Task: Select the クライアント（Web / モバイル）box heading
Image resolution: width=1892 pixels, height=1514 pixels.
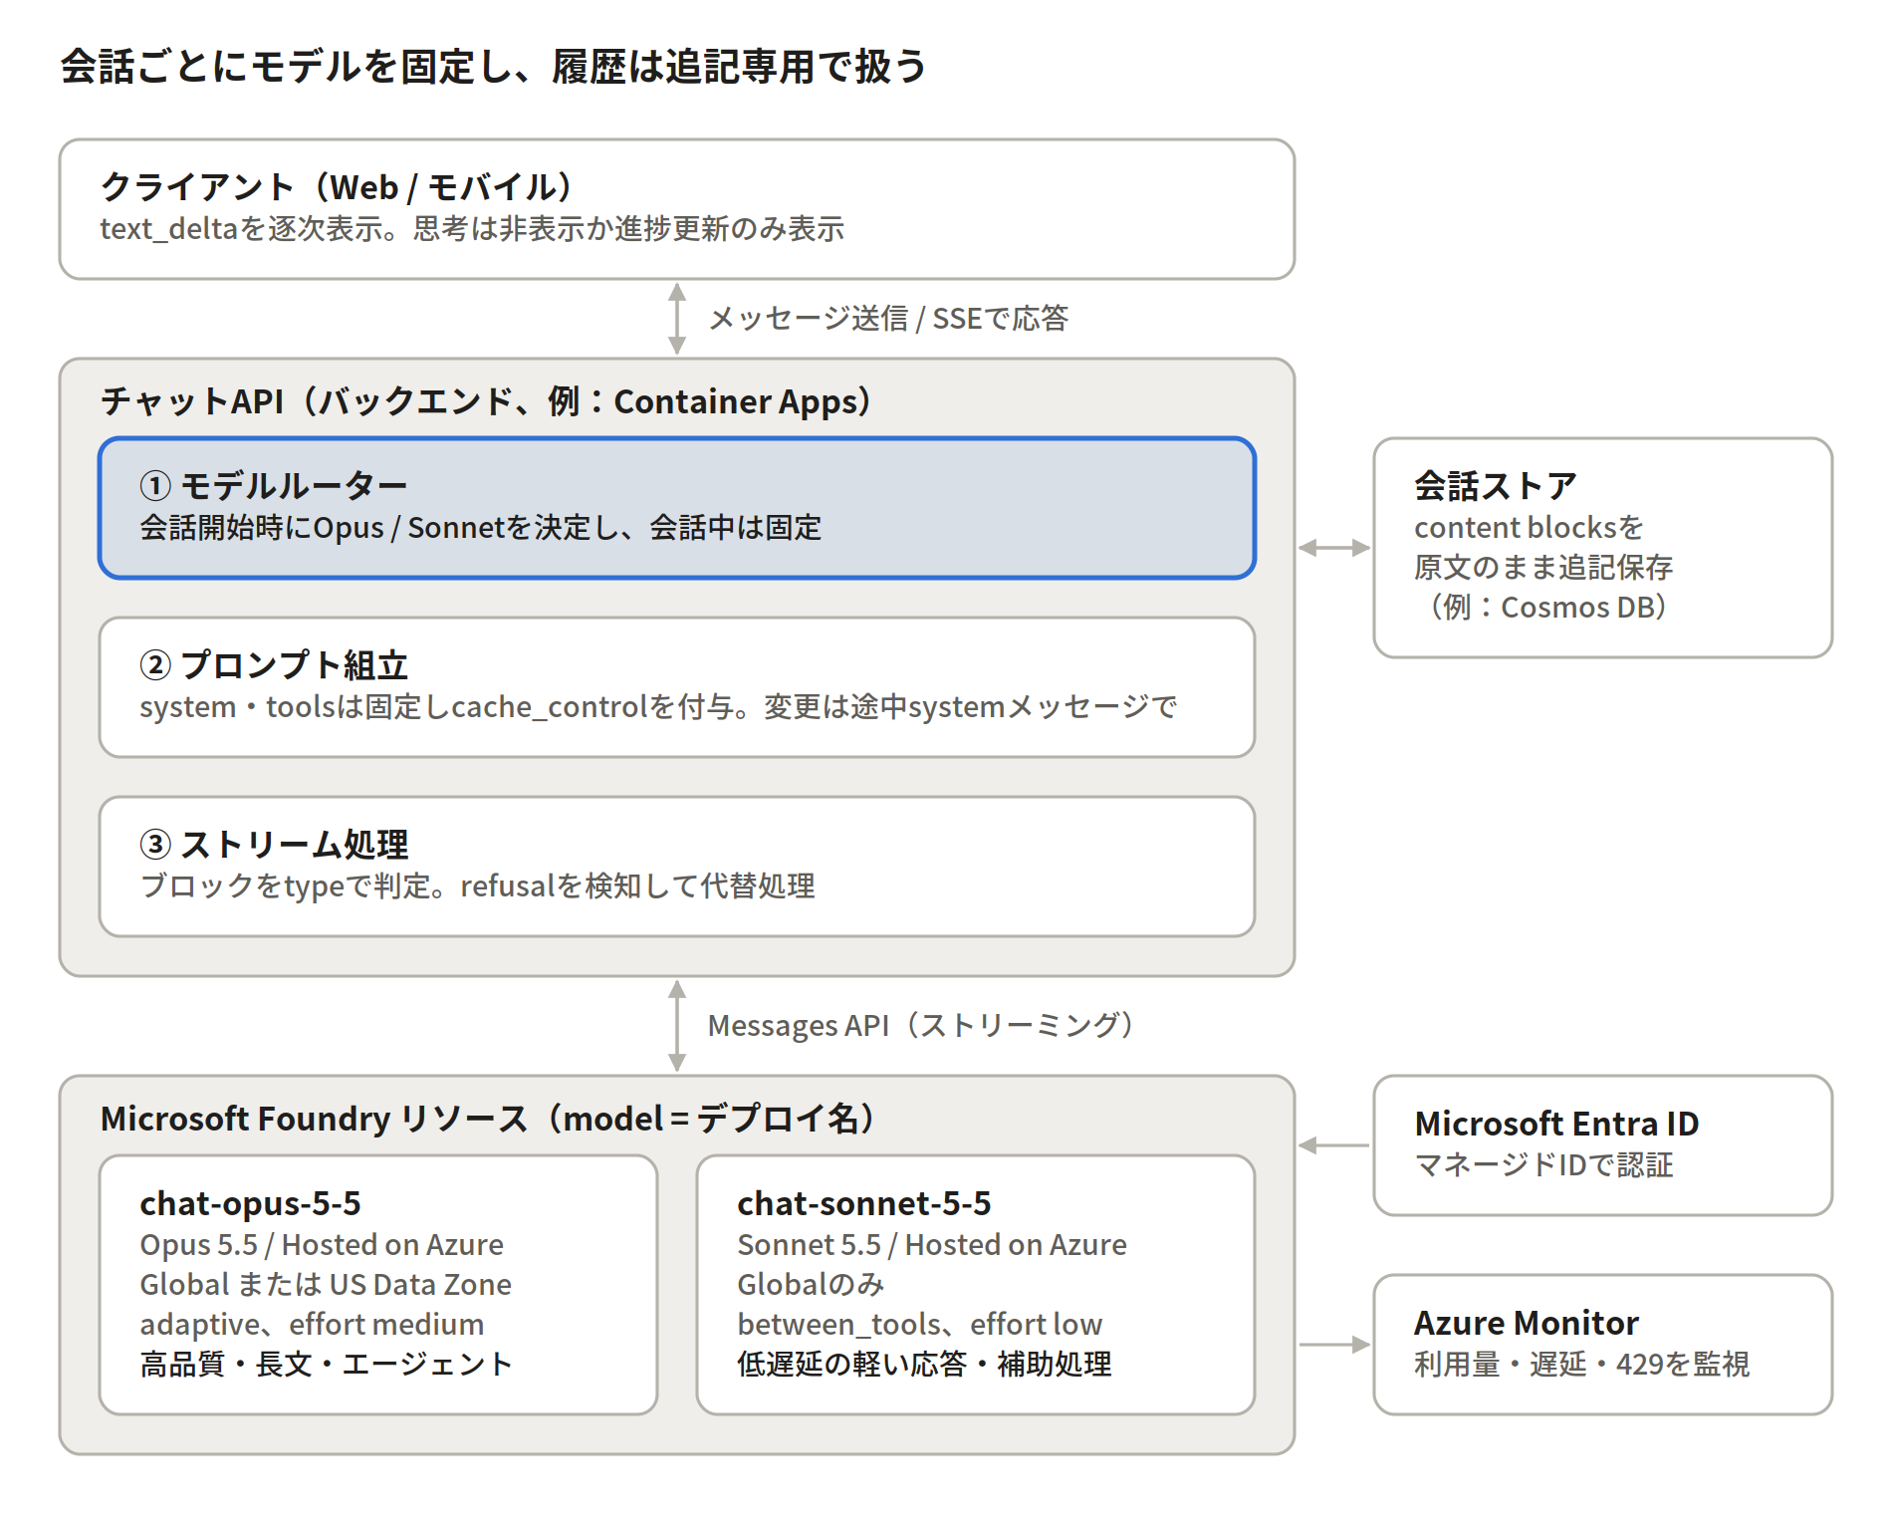Action: point(339,187)
